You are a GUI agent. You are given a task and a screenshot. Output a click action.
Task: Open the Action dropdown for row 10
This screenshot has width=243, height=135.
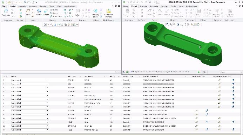(x=47, y=118)
